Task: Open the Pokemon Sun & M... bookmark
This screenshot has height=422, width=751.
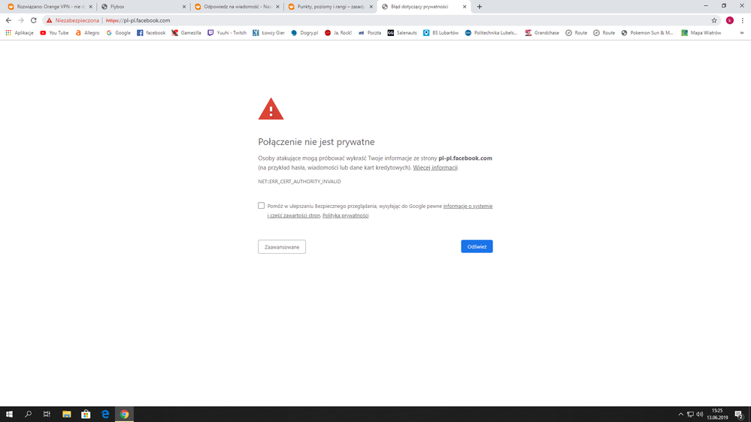Action: pos(647,33)
